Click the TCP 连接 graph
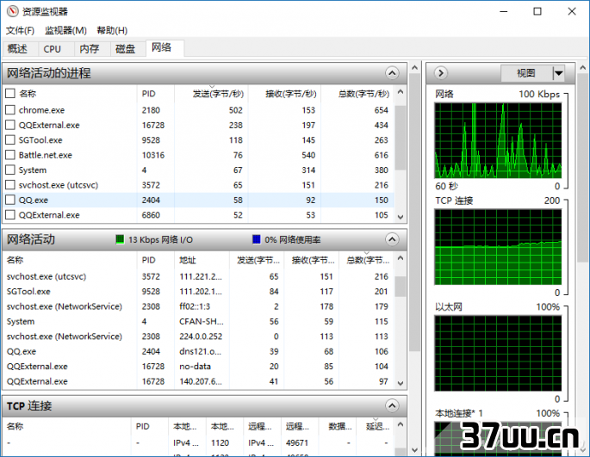590x457 pixels. (498, 247)
